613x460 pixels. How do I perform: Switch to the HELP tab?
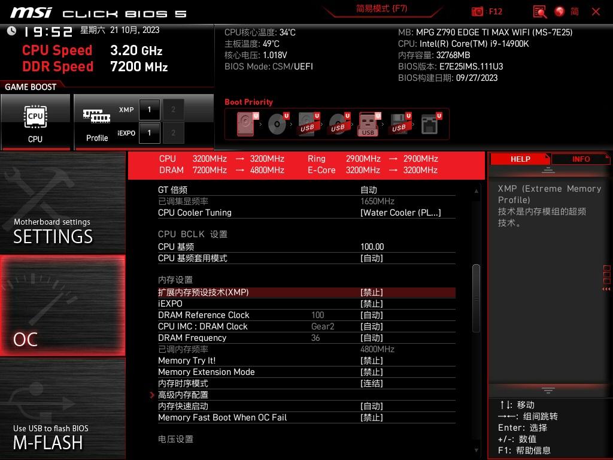click(x=520, y=159)
